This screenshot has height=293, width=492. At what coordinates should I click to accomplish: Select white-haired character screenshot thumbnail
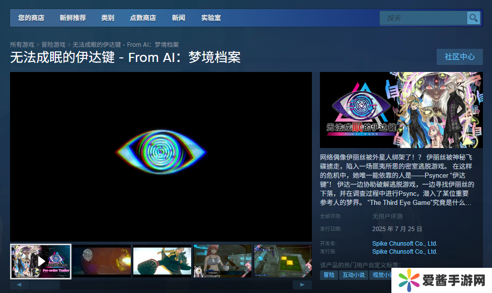tap(102, 261)
